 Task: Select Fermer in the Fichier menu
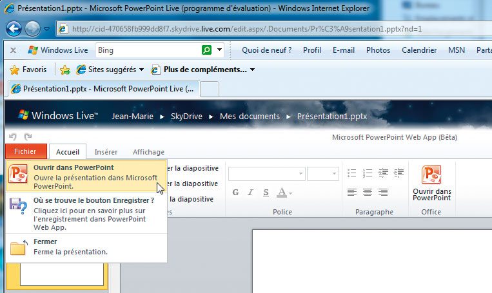click(45, 241)
